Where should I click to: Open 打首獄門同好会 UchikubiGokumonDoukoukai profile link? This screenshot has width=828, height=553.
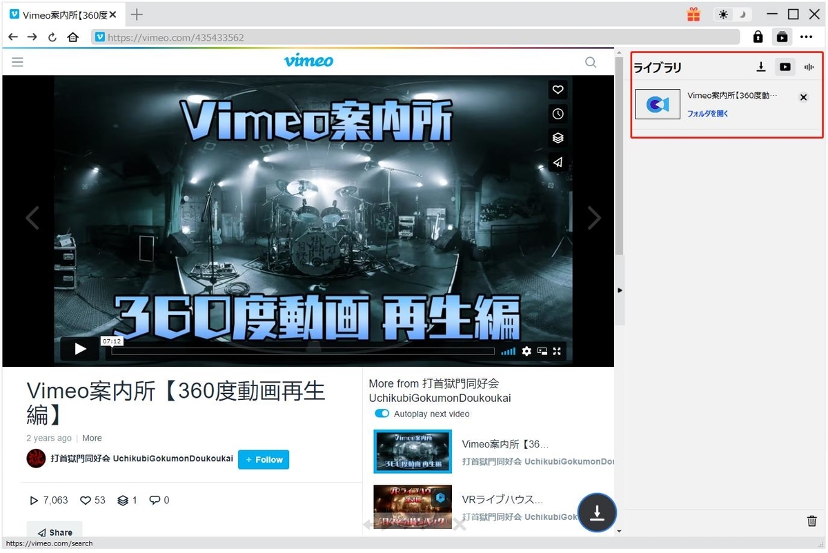(141, 459)
